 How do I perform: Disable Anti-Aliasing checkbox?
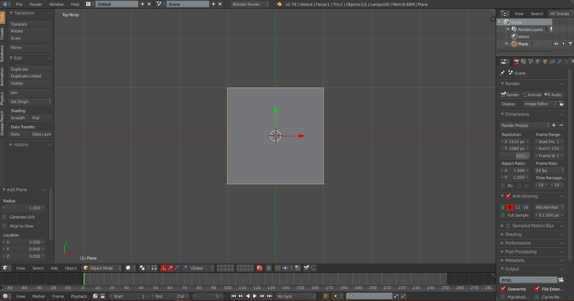pos(508,196)
